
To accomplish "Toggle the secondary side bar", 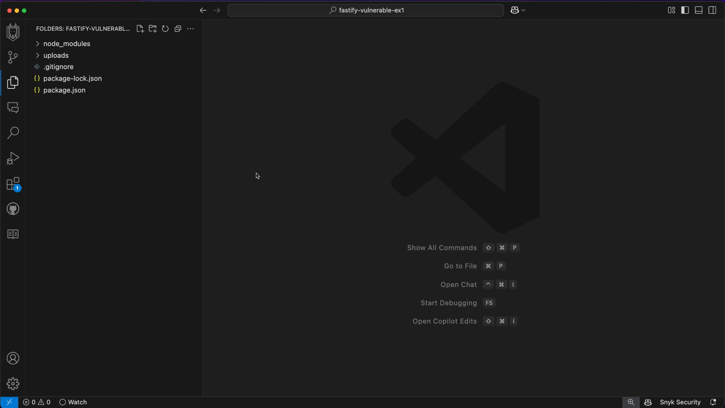I will pyautogui.click(x=712, y=10).
